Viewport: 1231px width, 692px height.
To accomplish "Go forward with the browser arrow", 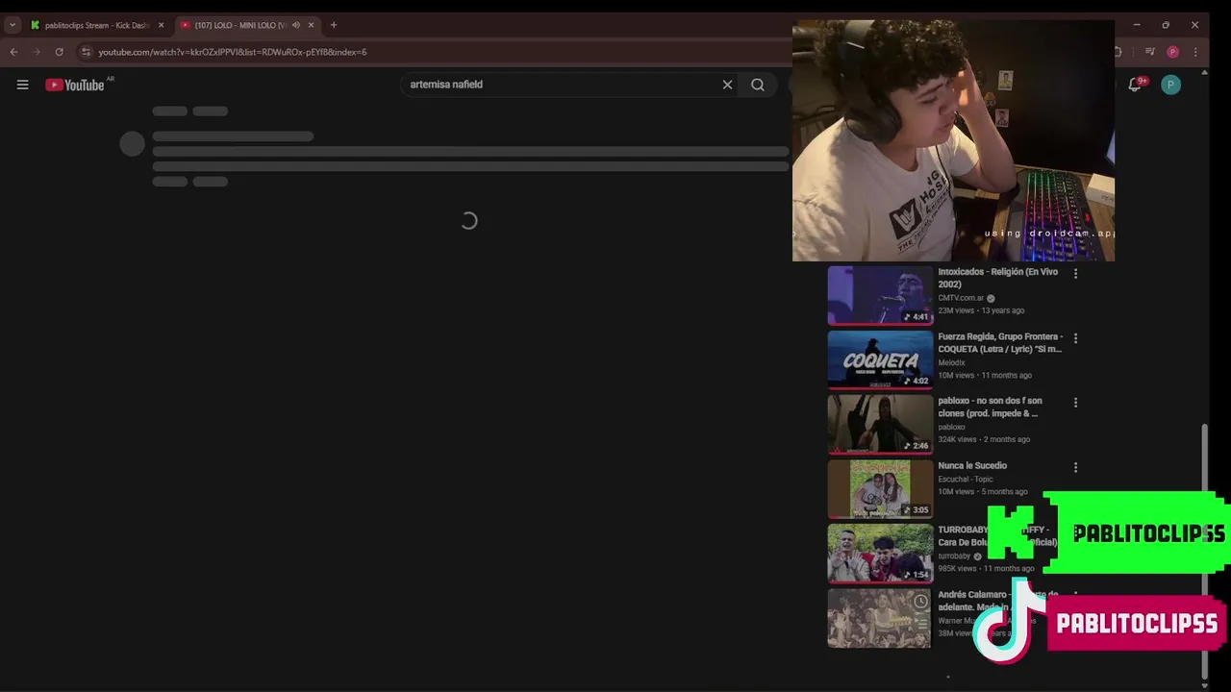I will pyautogui.click(x=37, y=52).
